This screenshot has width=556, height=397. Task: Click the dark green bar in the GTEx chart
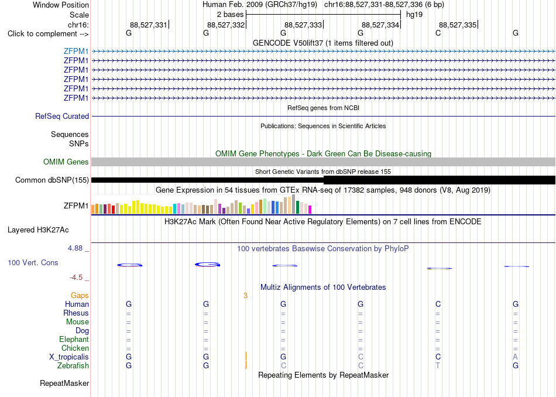coord(297,207)
